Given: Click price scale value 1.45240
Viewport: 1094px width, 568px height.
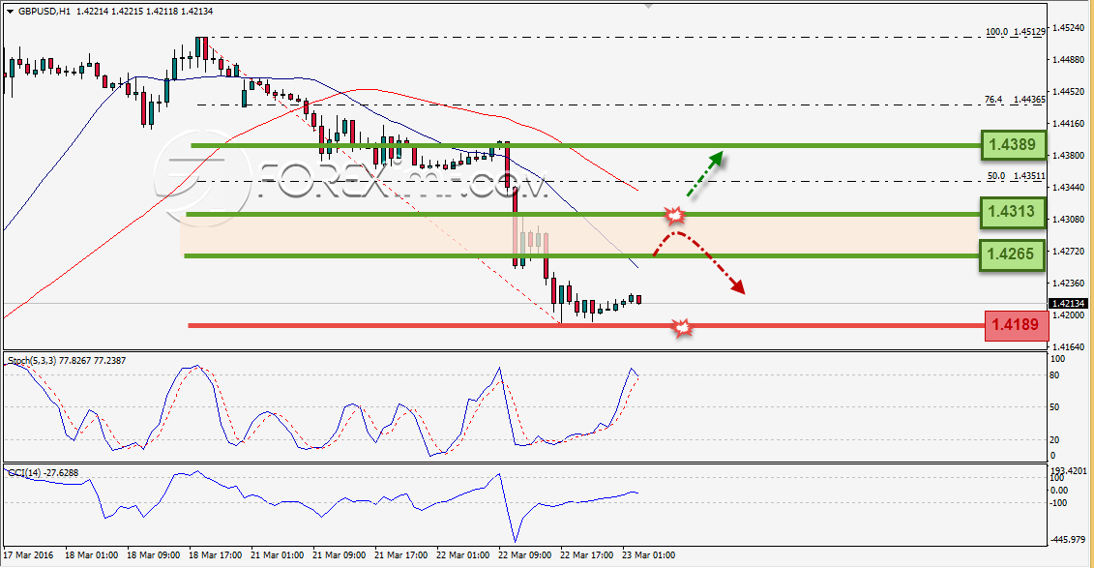Looking at the screenshot, I should tap(1068, 28).
